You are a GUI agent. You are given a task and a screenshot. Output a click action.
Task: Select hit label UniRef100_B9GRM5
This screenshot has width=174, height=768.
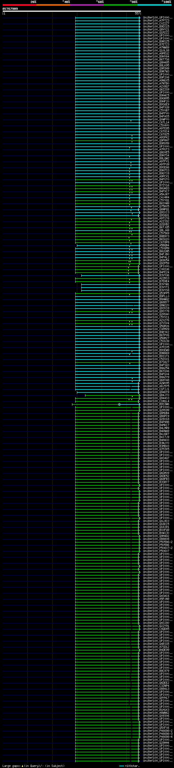pos(156,98)
